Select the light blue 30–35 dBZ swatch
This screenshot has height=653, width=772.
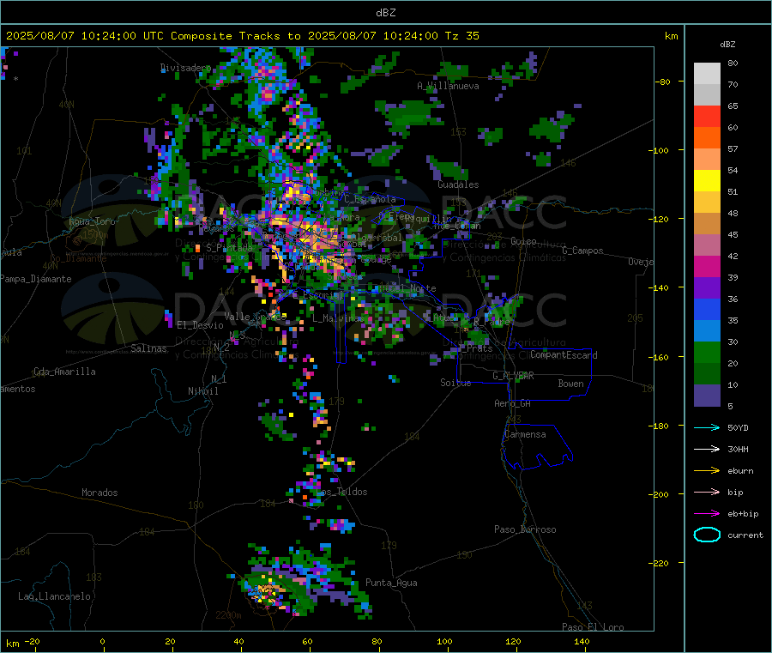[x=707, y=331]
